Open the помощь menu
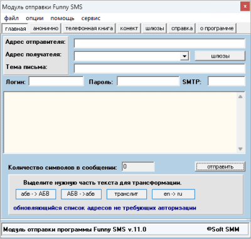 coord(62,18)
